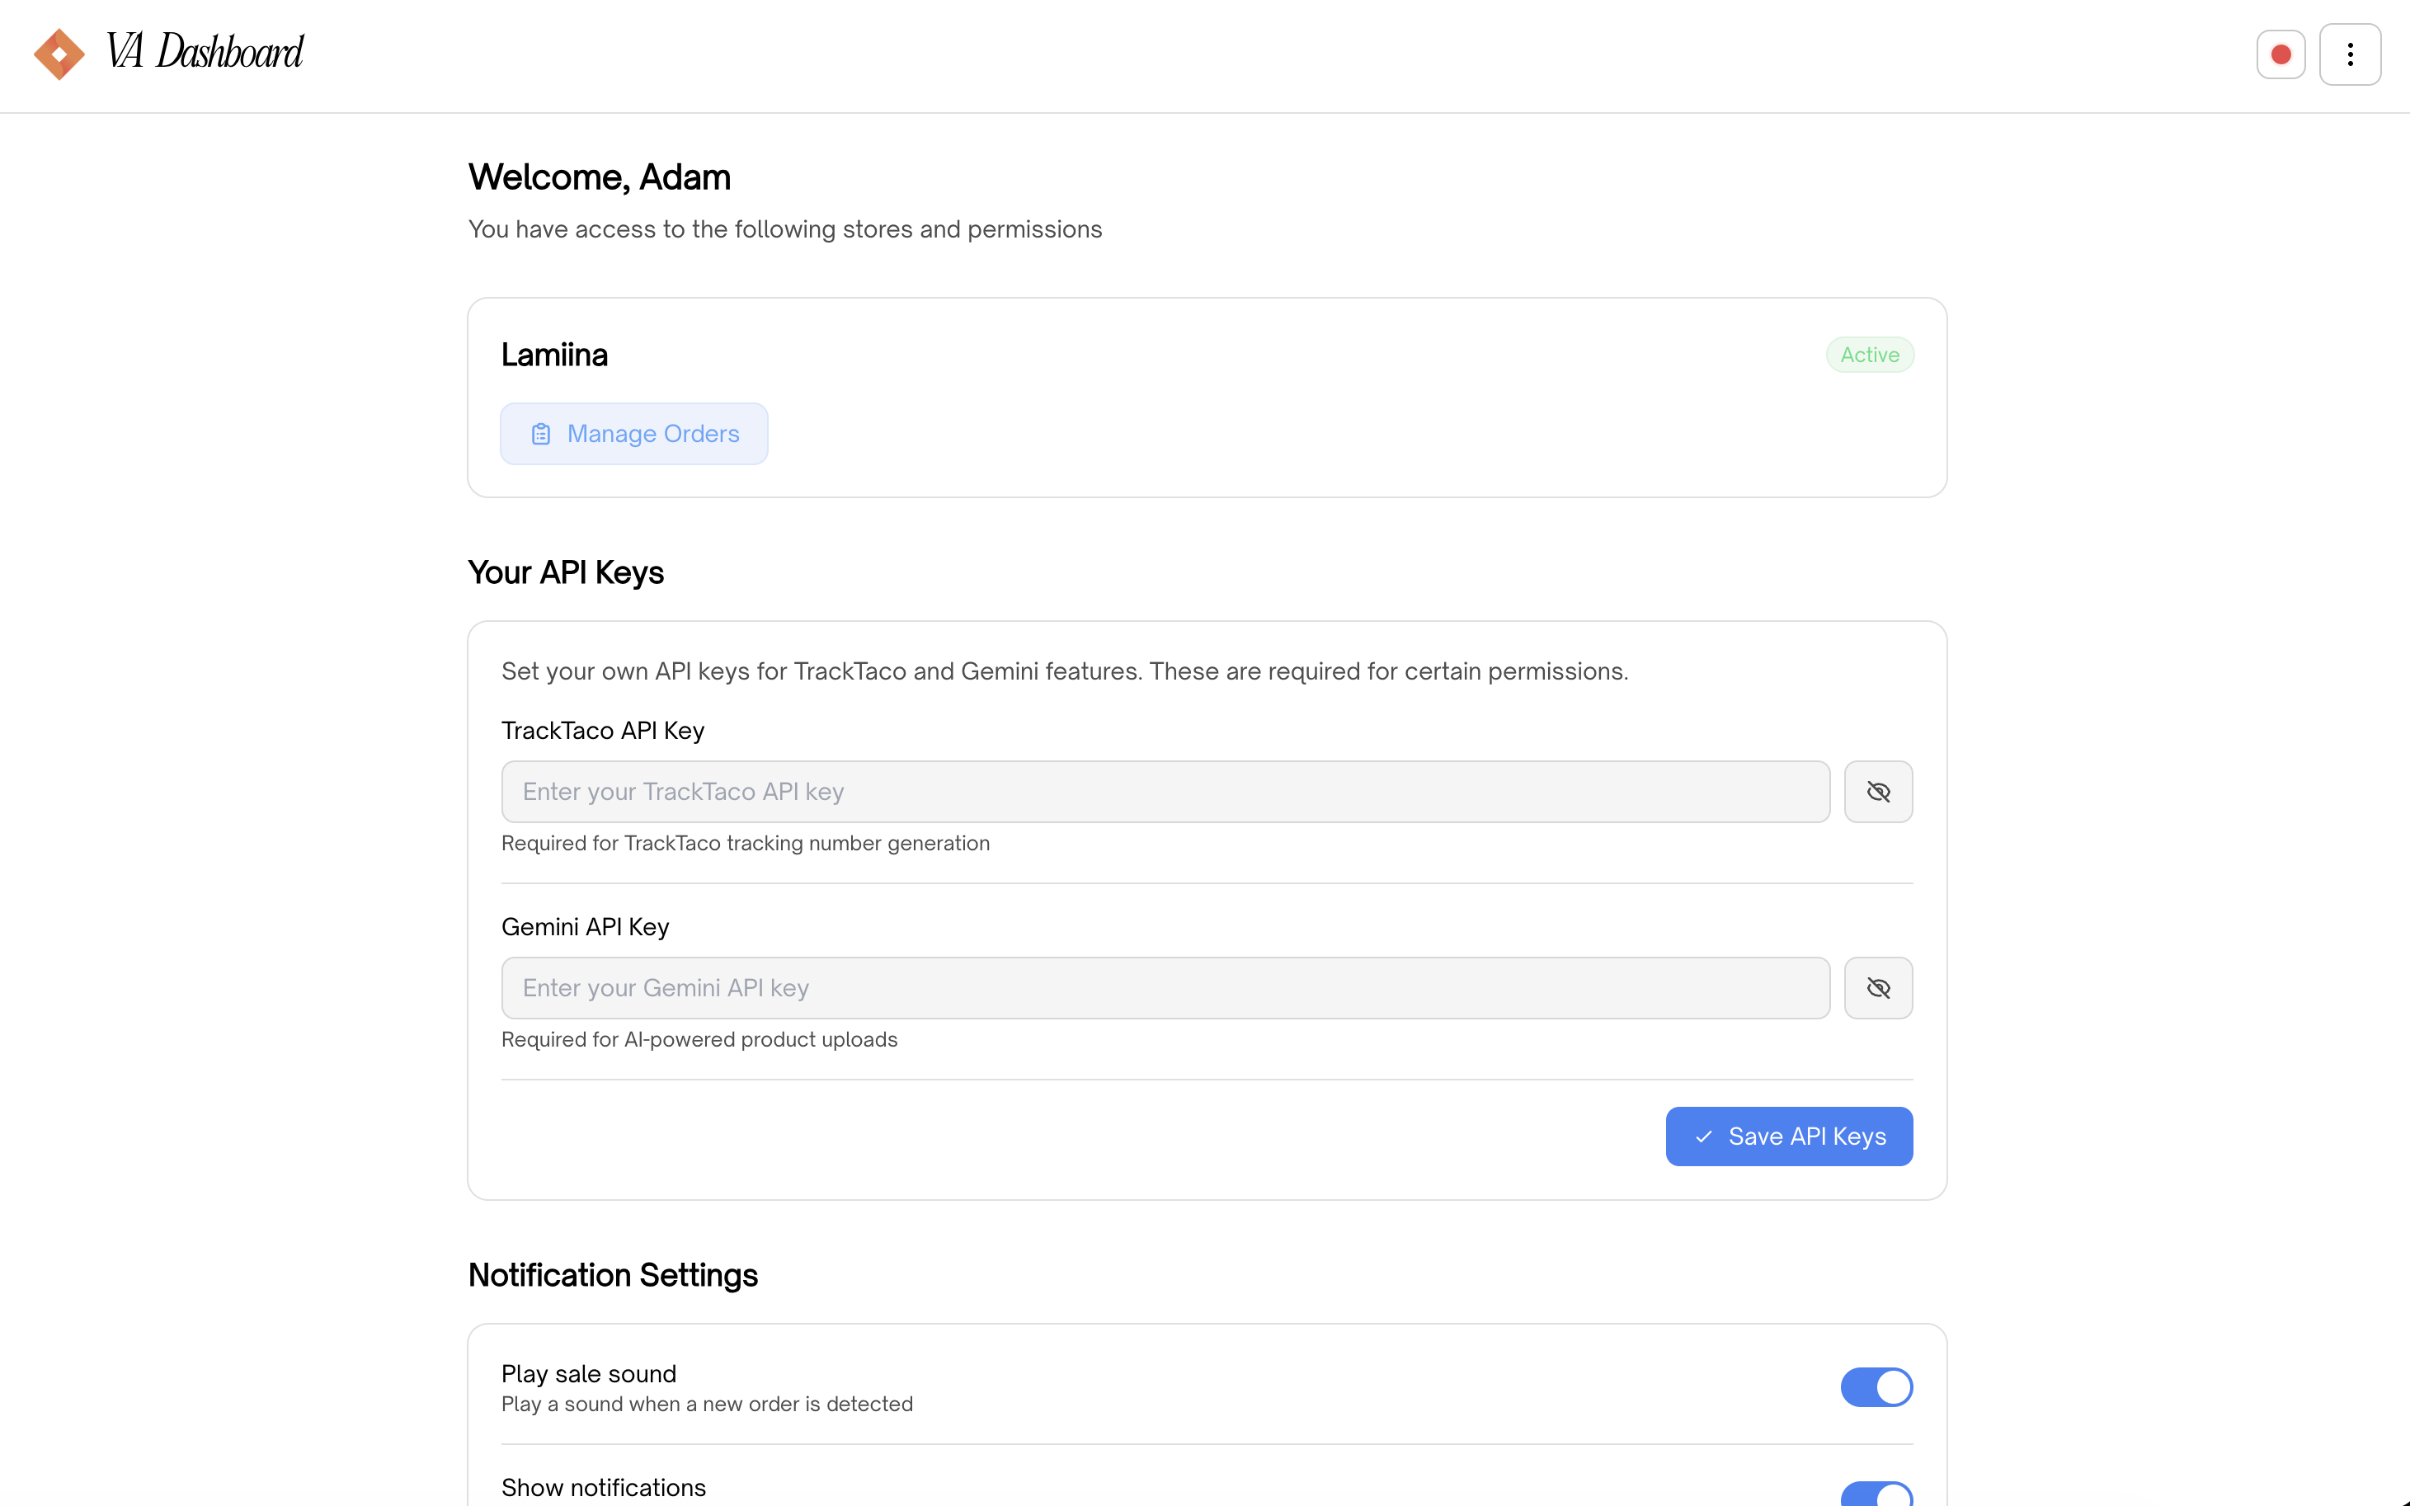This screenshot has height=1506, width=2410.
Task: Click the TrackTaco API Key field label
Action: click(602, 731)
